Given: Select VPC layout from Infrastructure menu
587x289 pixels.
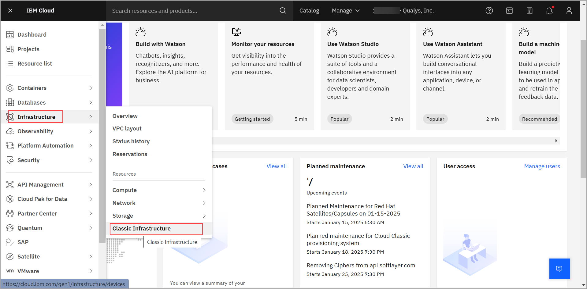Looking at the screenshot, I should [x=127, y=129].
